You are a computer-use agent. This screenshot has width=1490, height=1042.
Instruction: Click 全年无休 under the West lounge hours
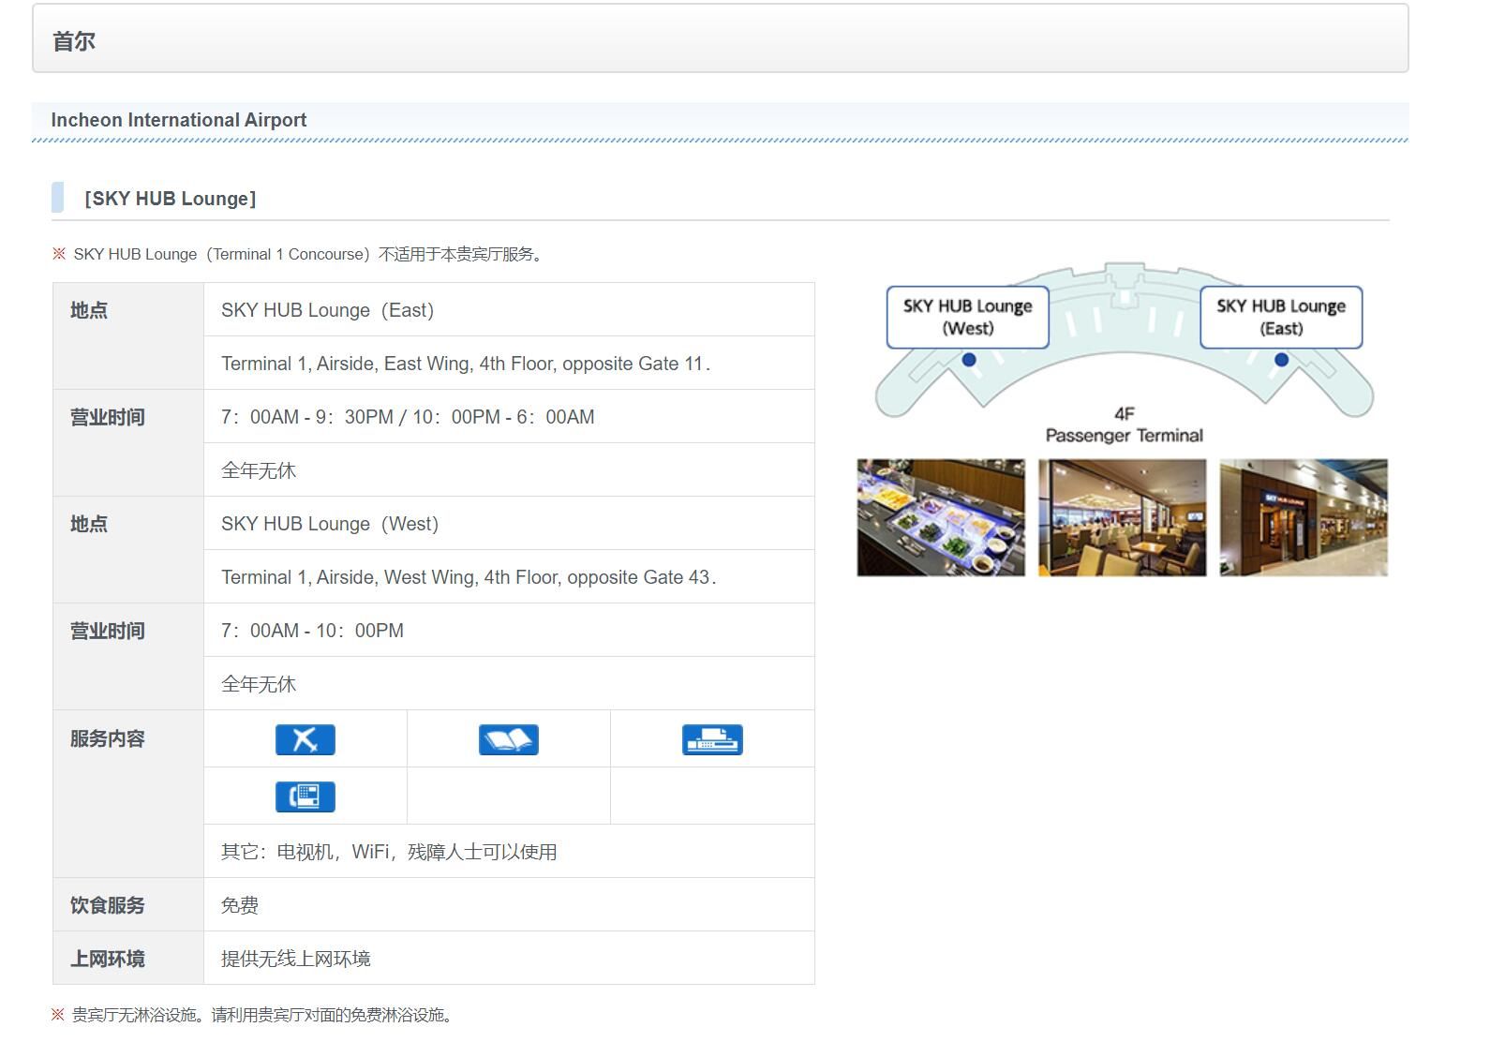tap(259, 684)
